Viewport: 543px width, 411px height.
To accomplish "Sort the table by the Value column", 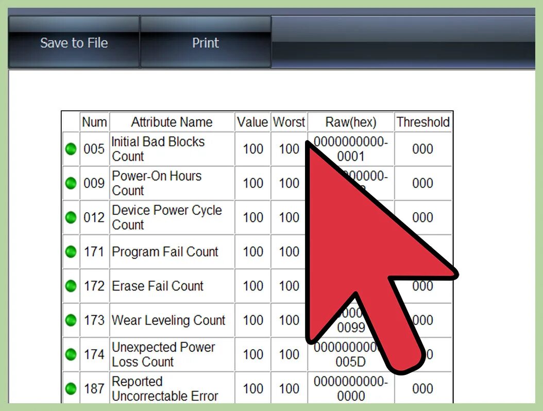I will point(252,122).
